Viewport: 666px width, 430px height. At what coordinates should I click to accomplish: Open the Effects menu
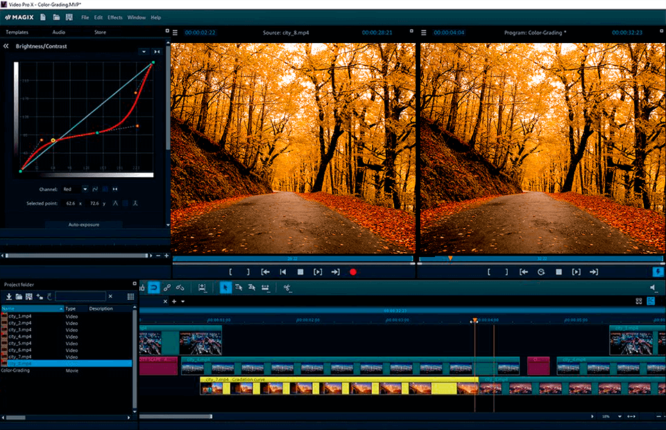pos(114,17)
